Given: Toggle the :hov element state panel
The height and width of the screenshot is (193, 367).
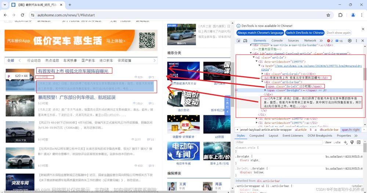Looking at the screenshot, I should (x=328, y=142).
